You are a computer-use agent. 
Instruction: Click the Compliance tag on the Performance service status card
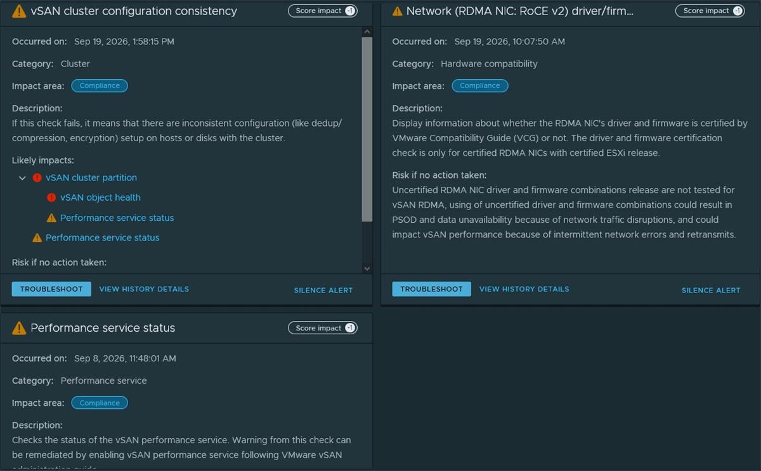pyautogui.click(x=100, y=403)
